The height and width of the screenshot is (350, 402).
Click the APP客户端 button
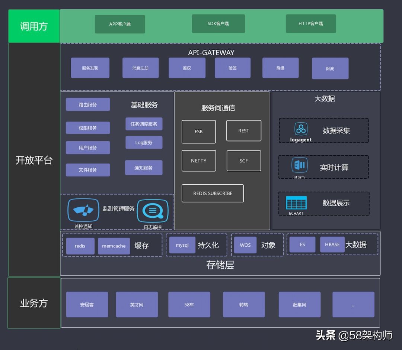[x=120, y=24]
